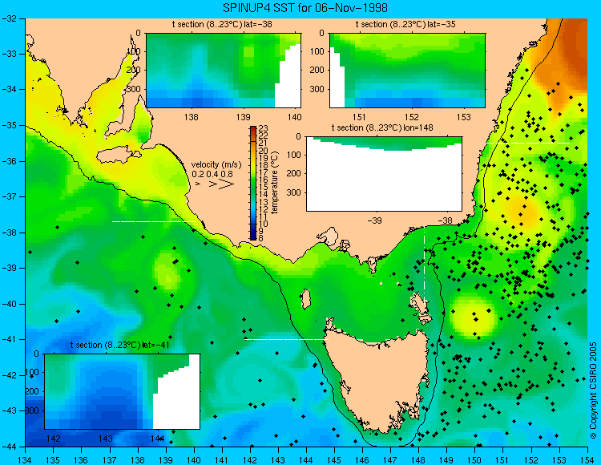Click the "141" label on the longitude axis
This screenshot has width=601, height=465.
coord(222,460)
